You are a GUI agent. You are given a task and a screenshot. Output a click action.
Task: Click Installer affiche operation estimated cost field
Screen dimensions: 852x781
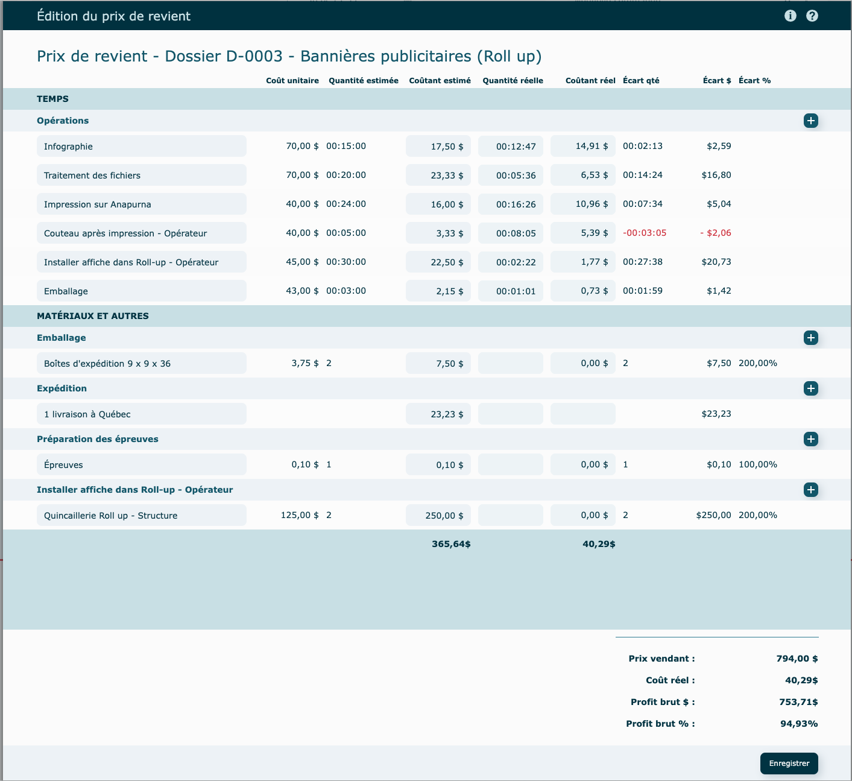coord(438,262)
